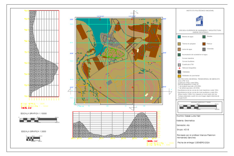Click the bottom elevation profile peak
The width and height of the screenshot is (234, 156).
(x=141, y=113)
